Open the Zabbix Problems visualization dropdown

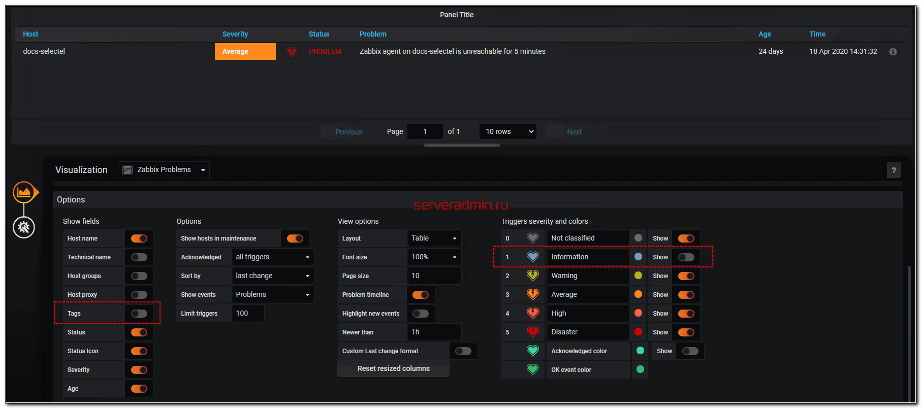pos(164,170)
